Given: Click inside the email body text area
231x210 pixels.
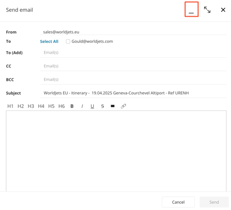Looking at the screenshot, I should point(116,151).
